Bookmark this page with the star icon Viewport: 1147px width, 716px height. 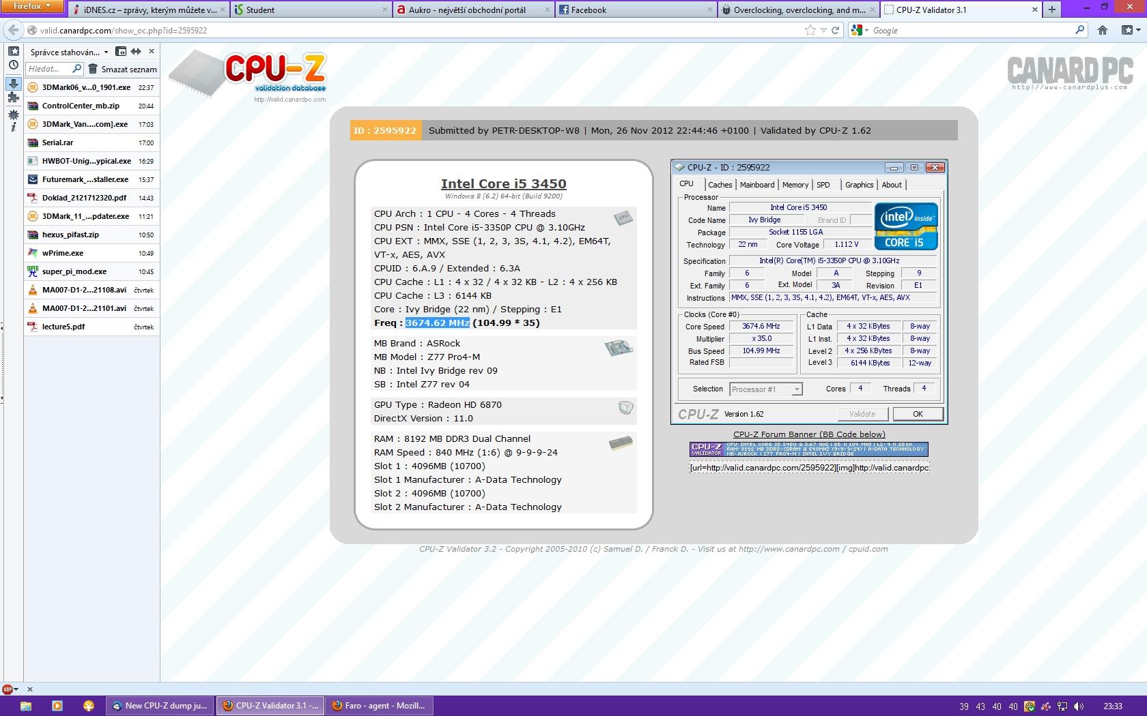tap(810, 30)
